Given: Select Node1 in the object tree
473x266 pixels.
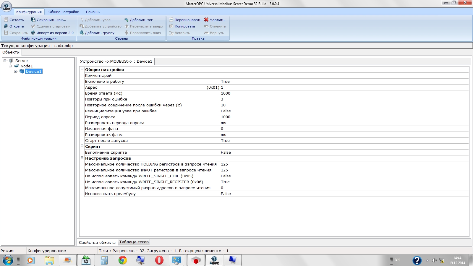Looking at the screenshot, I should click(27, 66).
